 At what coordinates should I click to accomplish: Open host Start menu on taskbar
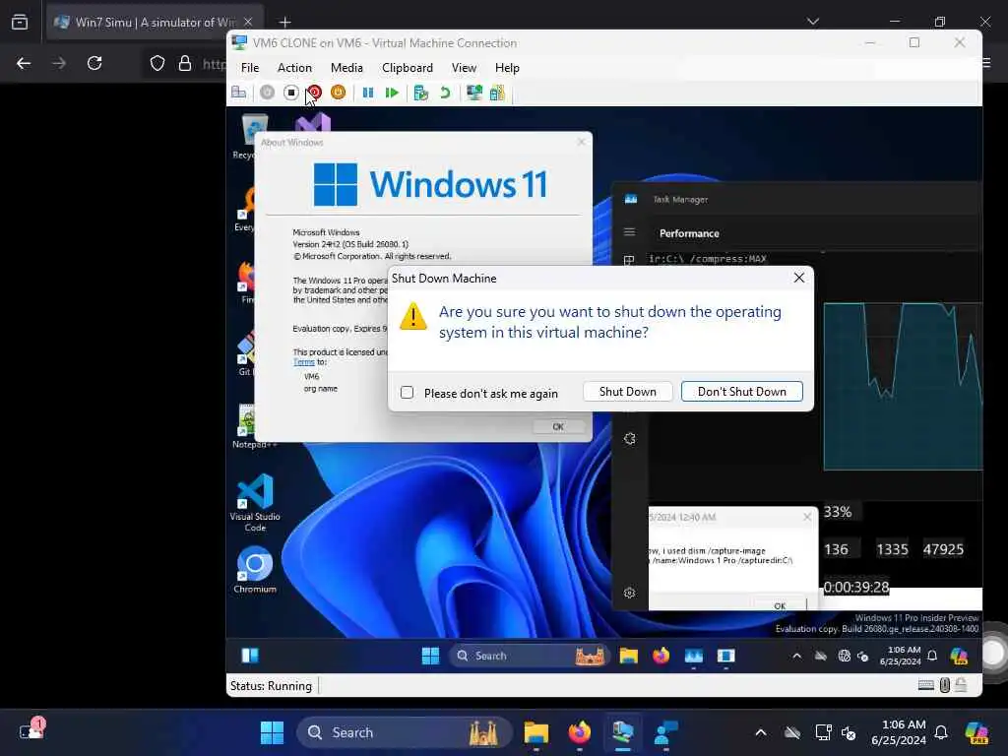point(272,732)
